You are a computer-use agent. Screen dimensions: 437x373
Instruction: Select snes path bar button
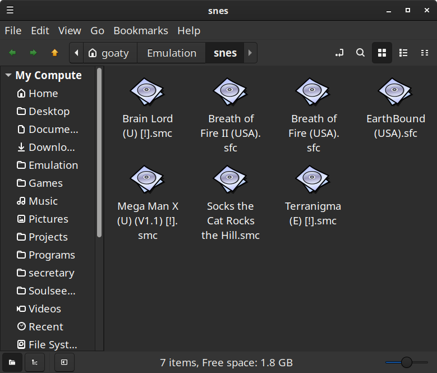click(225, 53)
